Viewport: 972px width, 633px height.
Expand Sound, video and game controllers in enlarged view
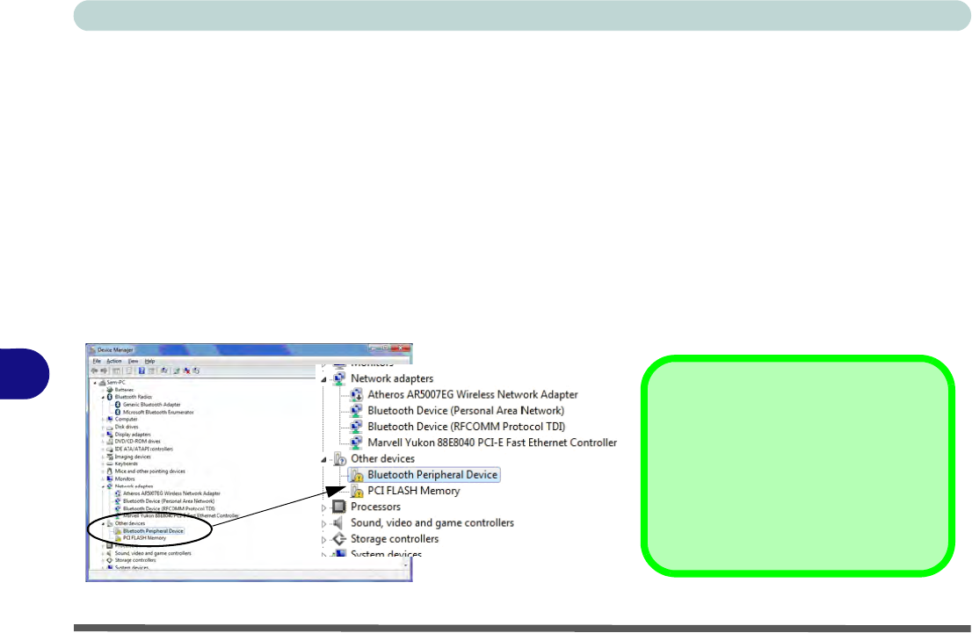tap(323, 524)
